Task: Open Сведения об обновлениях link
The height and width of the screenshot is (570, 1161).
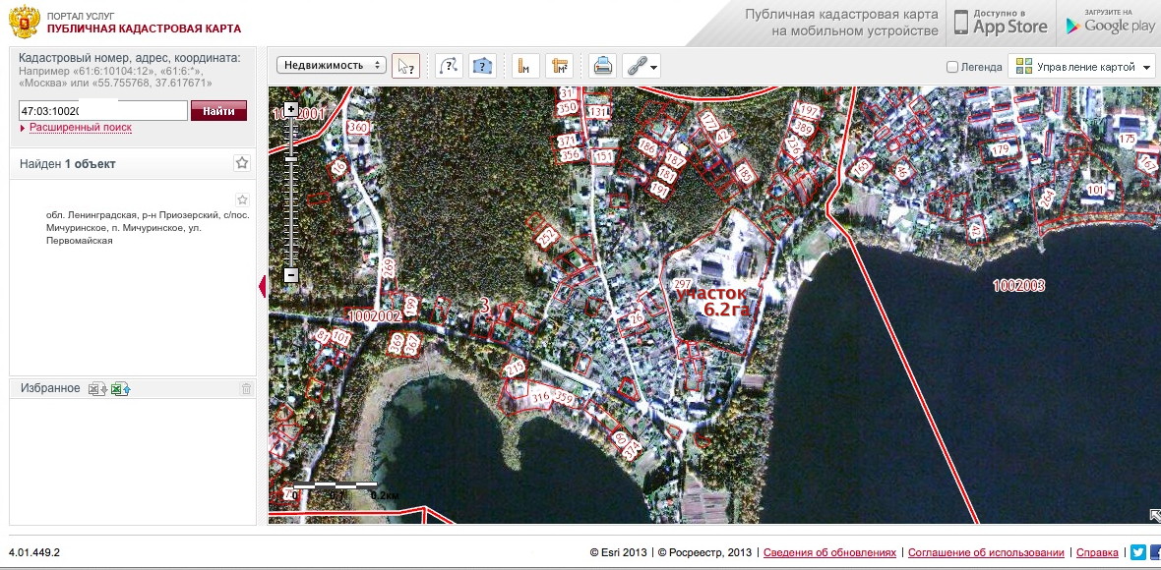Action: pyautogui.click(x=829, y=552)
